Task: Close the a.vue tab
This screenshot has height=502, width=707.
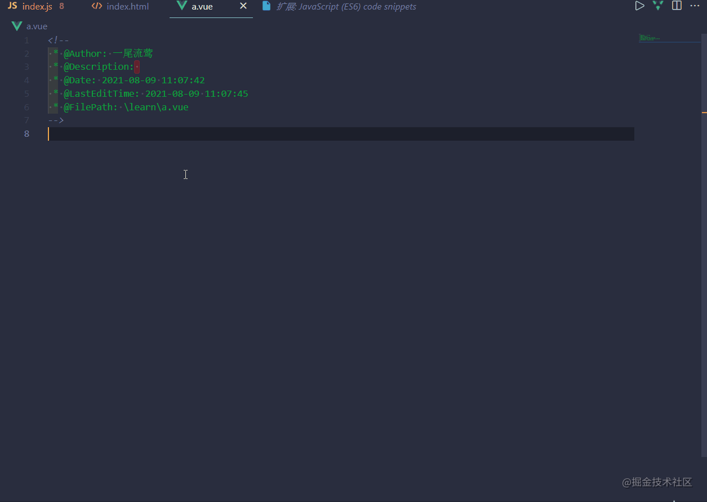Action: click(243, 6)
